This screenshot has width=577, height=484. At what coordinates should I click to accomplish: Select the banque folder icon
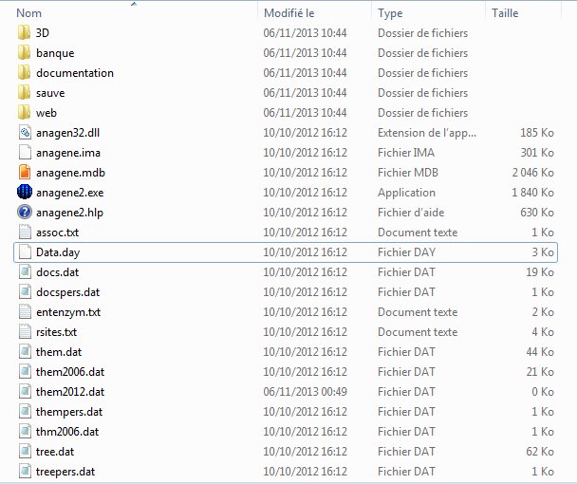25,53
